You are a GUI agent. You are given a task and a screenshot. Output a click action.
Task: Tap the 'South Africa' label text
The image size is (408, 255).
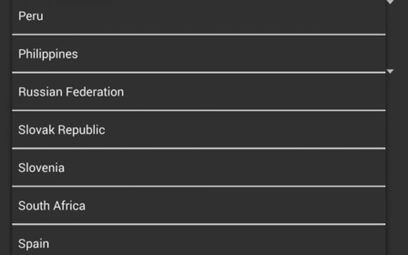pos(52,205)
